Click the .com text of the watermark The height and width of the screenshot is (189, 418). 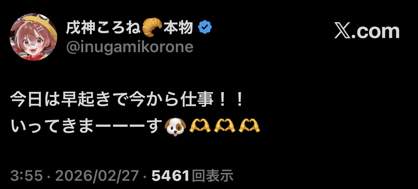point(375,32)
